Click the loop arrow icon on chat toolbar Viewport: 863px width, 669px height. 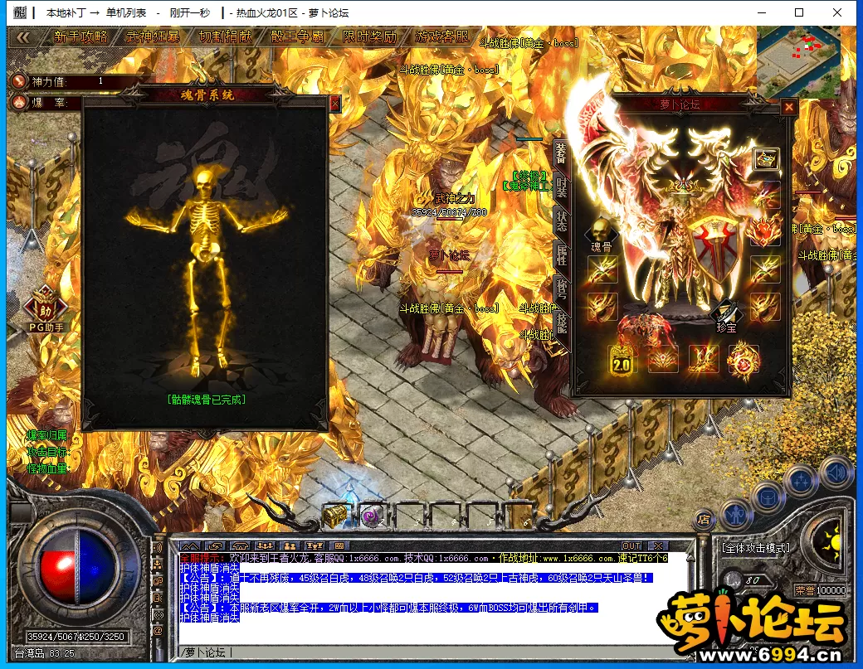click(215, 545)
